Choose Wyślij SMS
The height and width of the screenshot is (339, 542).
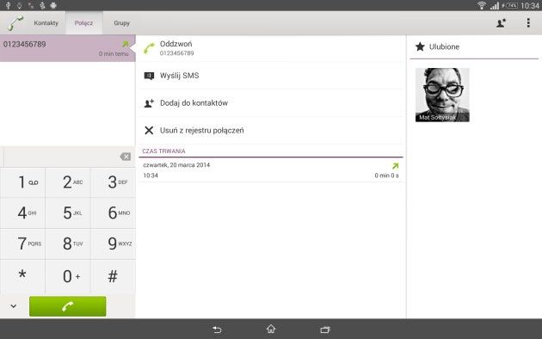click(x=271, y=76)
